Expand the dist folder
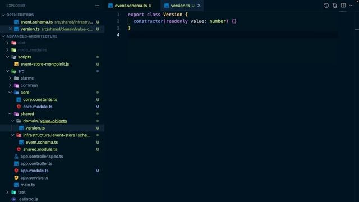359x202 pixels. [x=7, y=43]
